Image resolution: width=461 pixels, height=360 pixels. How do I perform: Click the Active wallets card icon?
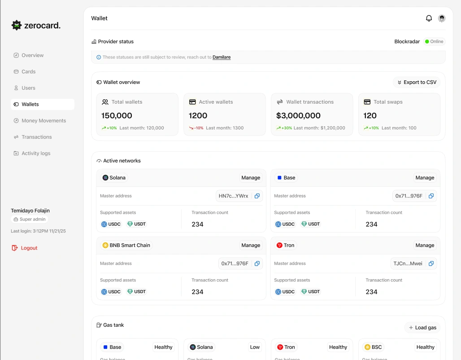pyautogui.click(x=192, y=102)
